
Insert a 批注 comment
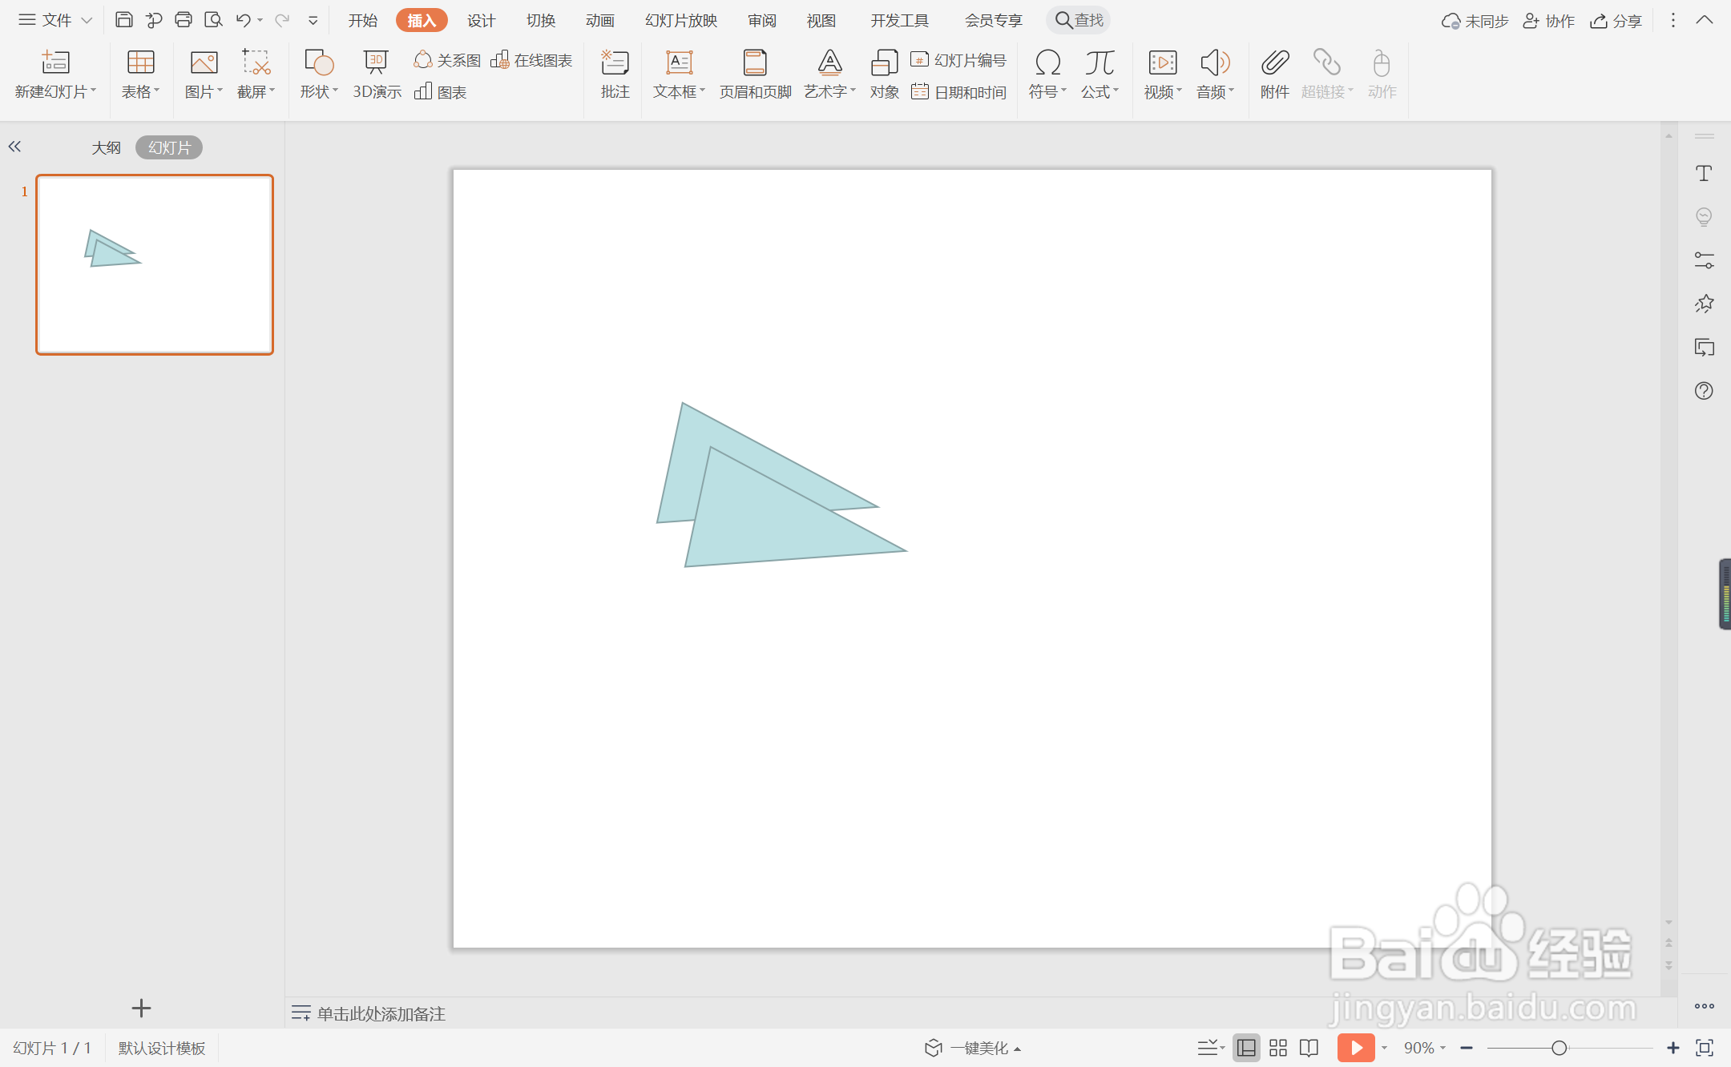tap(615, 74)
